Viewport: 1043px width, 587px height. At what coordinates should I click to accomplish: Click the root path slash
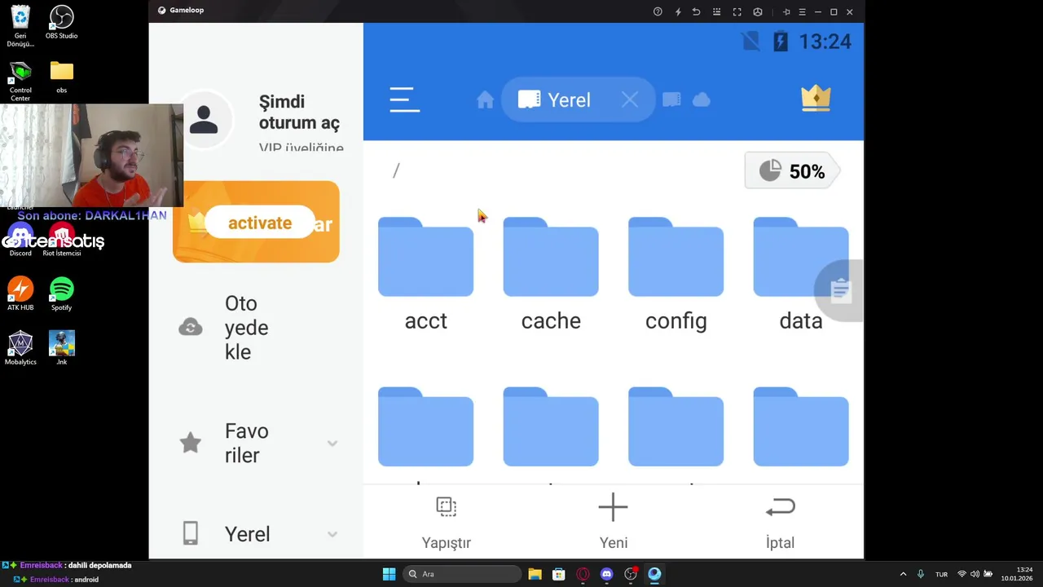[x=396, y=171]
